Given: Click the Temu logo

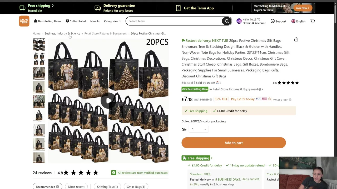Looking at the screenshot, I should click(x=24, y=21).
